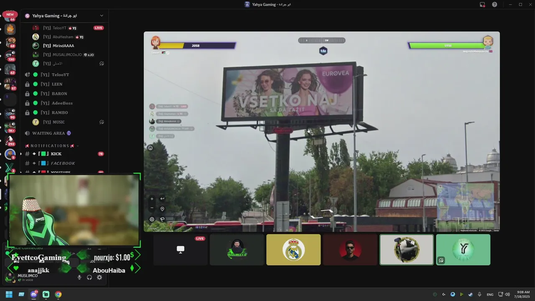This screenshot has height=301, width=535.
Task: Open the server icon with badge 130
Action: coord(10,56)
